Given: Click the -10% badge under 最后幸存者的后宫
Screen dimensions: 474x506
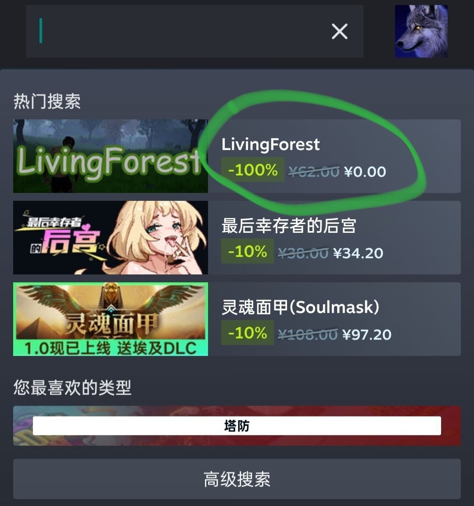Looking at the screenshot, I should (248, 251).
